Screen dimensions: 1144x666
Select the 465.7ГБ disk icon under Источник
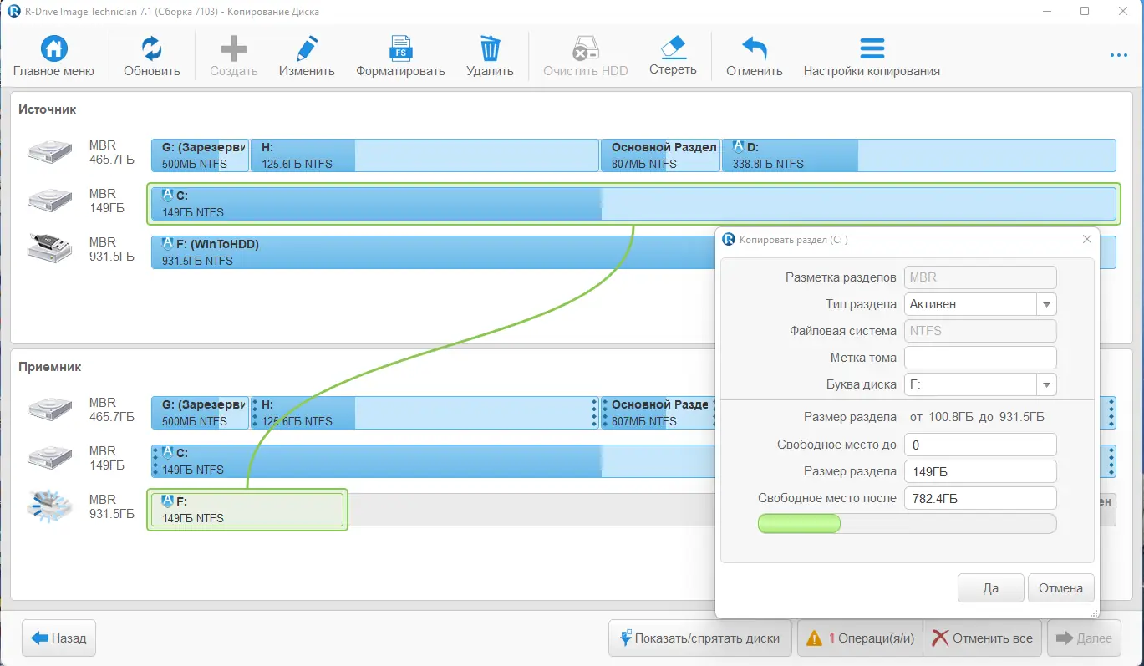(x=50, y=151)
